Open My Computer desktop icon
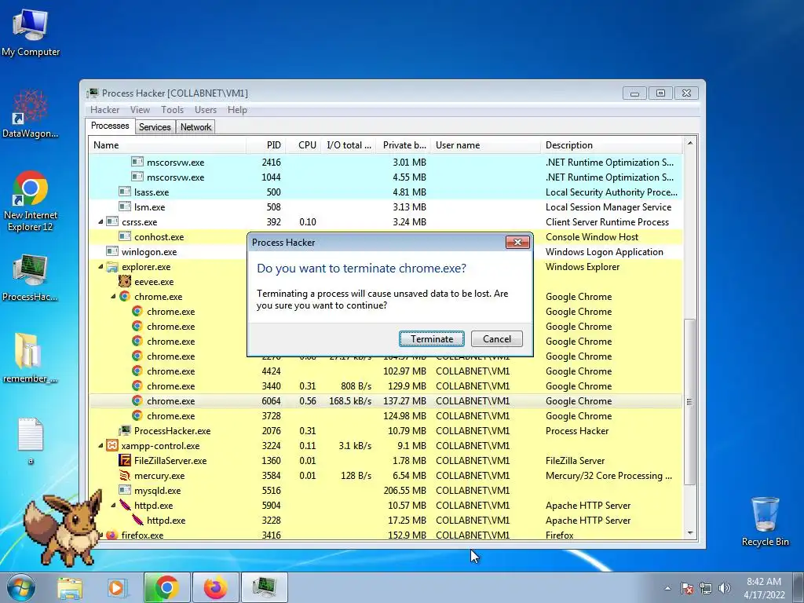This screenshot has height=603, width=804. pyautogui.click(x=31, y=33)
